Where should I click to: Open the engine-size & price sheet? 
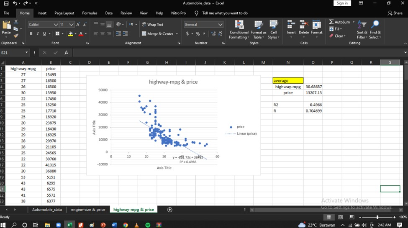coord(88,210)
